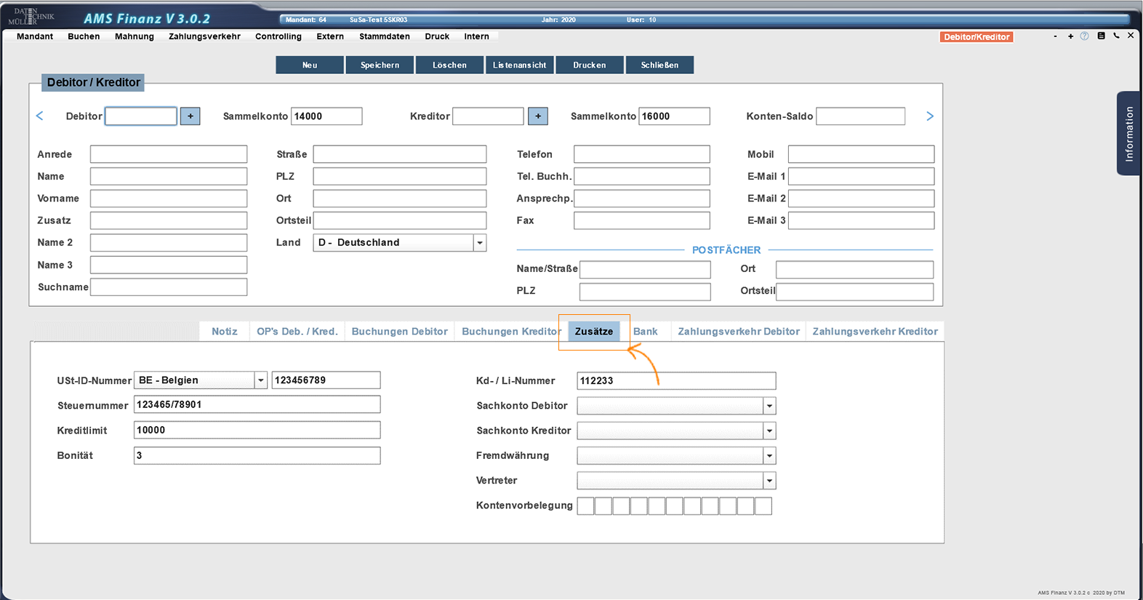The height and width of the screenshot is (600, 1143).
Task: Click the Speichern button
Action: point(380,65)
